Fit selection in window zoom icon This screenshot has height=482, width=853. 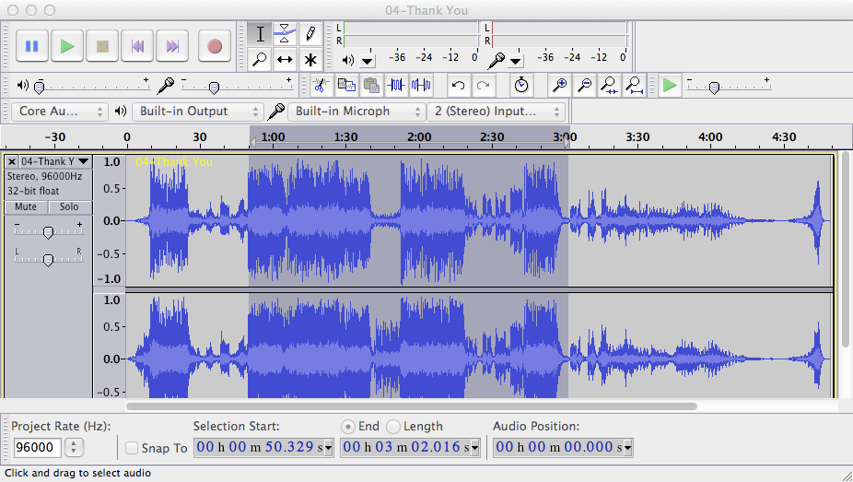609,86
